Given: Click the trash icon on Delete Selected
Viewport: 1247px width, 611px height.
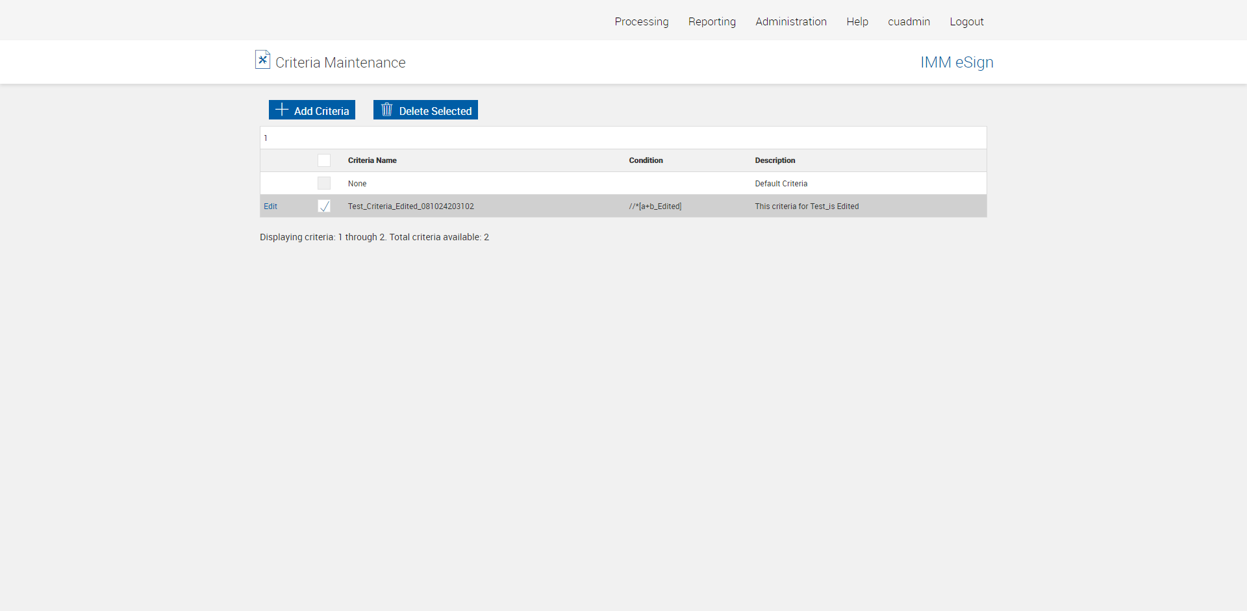Looking at the screenshot, I should pos(387,110).
